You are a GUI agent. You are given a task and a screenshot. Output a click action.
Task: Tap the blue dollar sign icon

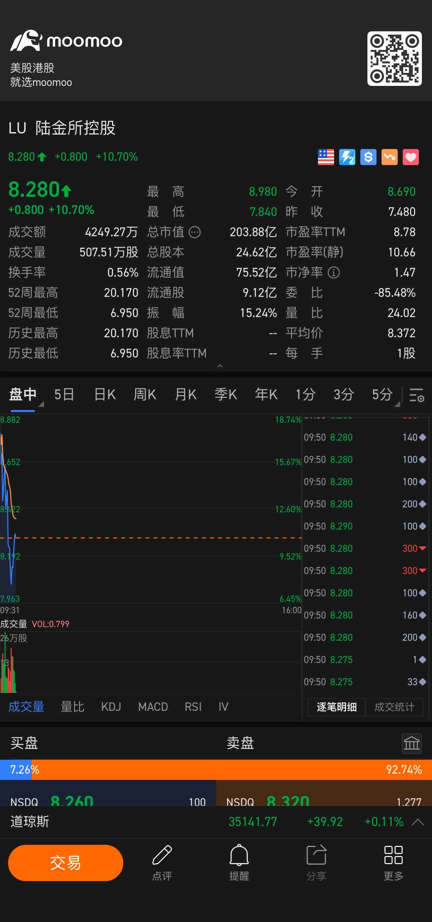pos(368,157)
